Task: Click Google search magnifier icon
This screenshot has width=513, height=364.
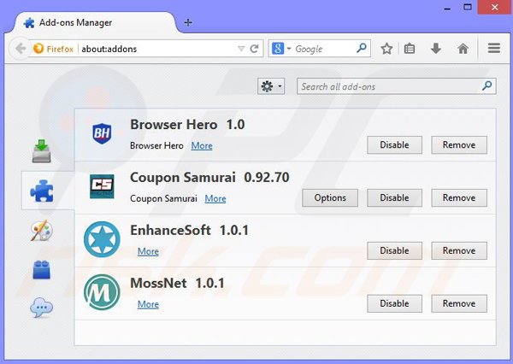Action: (x=362, y=48)
